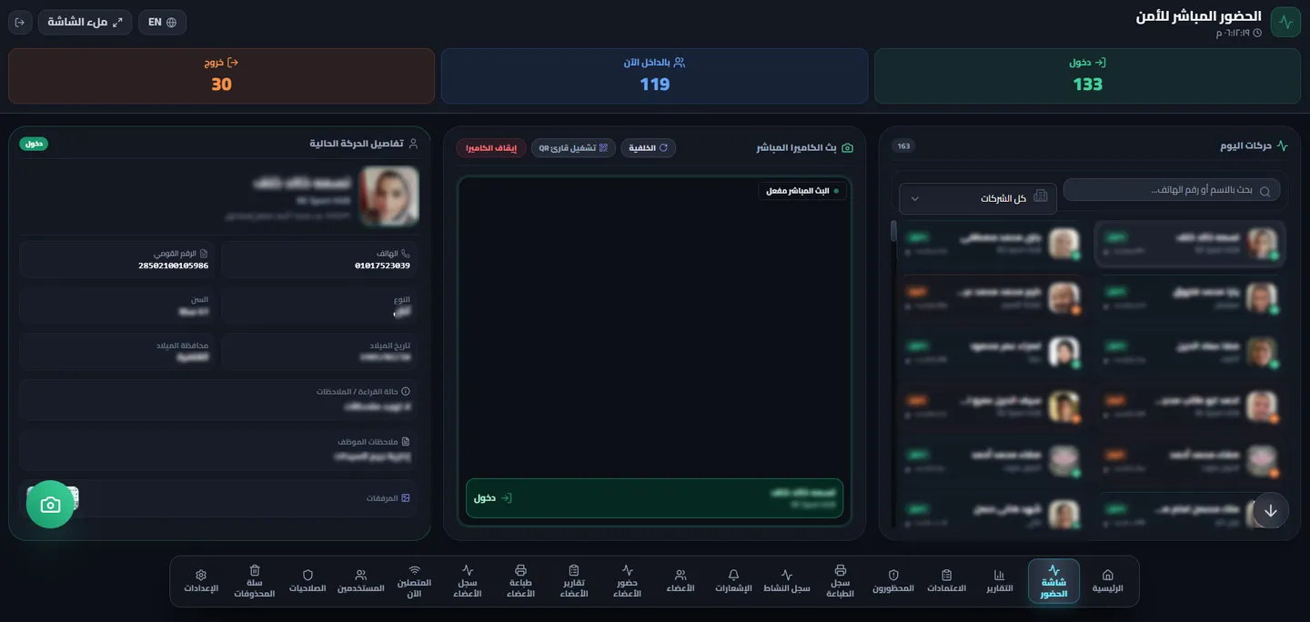This screenshot has height=622, width=1310.
Task: Click حركات اليوم heading pulse icon
Action: click(x=1283, y=145)
